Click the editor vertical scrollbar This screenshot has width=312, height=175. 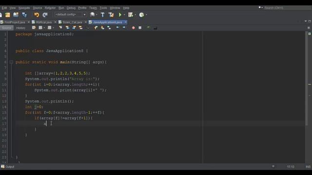(x=307, y=79)
